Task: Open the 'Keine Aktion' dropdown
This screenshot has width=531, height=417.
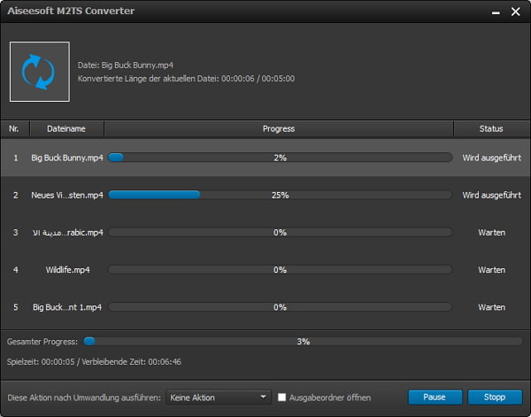Action: click(x=219, y=398)
